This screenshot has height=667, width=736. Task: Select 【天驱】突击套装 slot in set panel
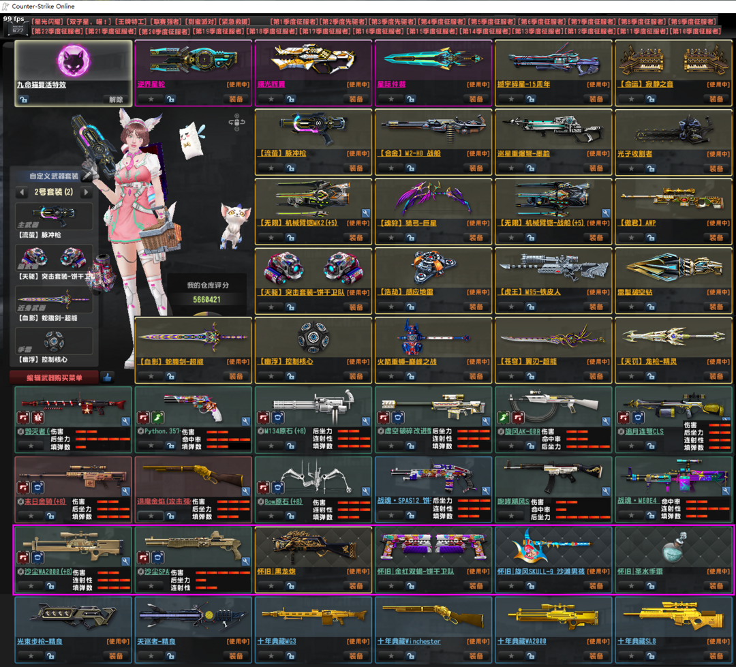[54, 258]
